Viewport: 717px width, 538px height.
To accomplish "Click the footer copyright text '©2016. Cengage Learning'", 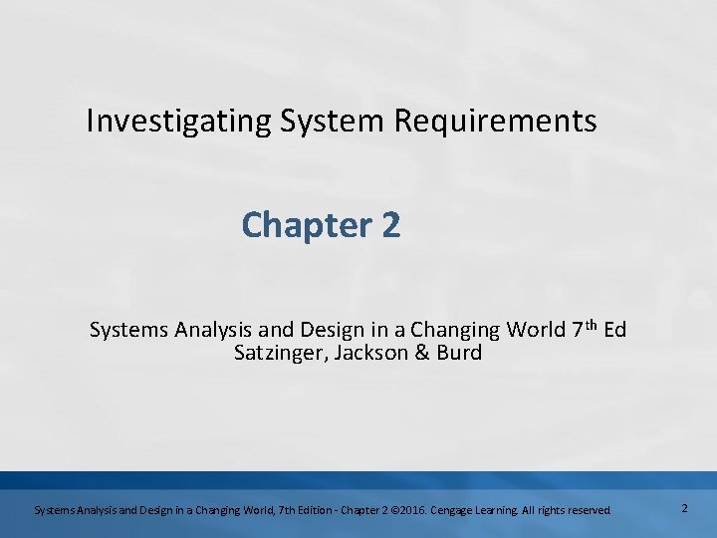I will pyautogui.click(x=454, y=510).
